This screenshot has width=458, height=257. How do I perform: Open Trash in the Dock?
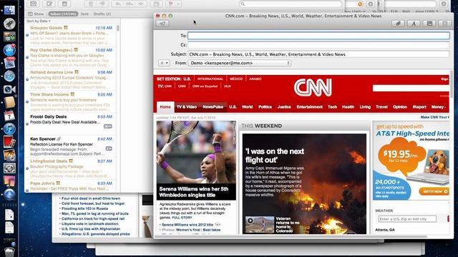tap(9, 251)
